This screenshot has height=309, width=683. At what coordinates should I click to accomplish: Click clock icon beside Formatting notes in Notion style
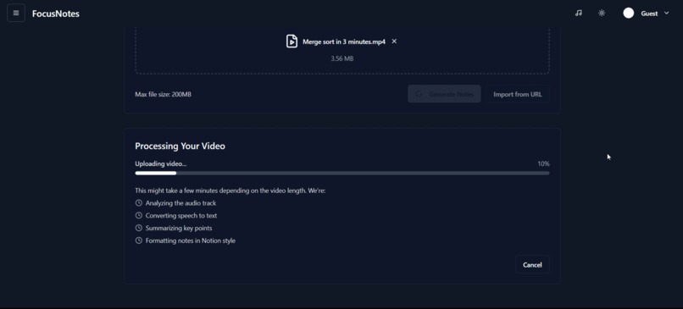point(138,240)
